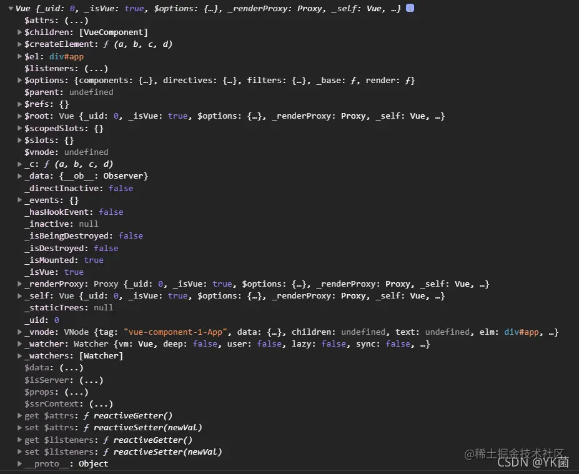The width and height of the screenshot is (579, 474).
Task: Collapse the root Vue object arrow
Action: click(x=11, y=9)
